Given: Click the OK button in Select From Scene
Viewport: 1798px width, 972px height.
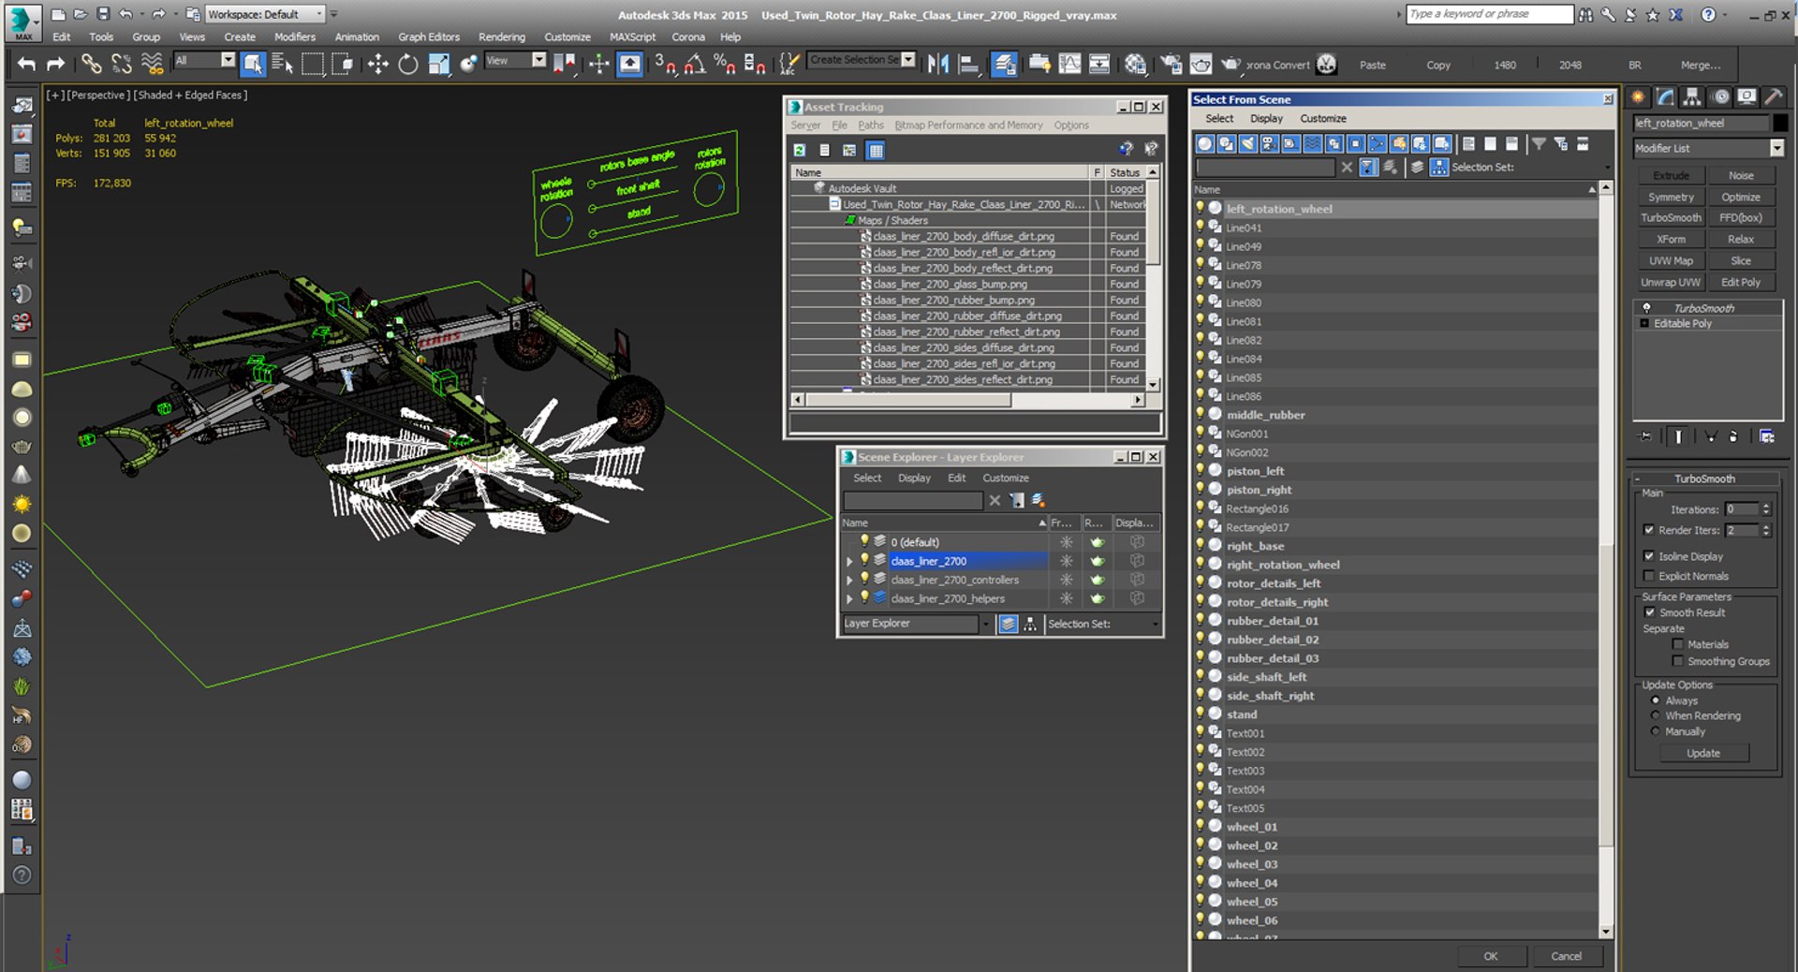Looking at the screenshot, I should tap(1491, 956).
